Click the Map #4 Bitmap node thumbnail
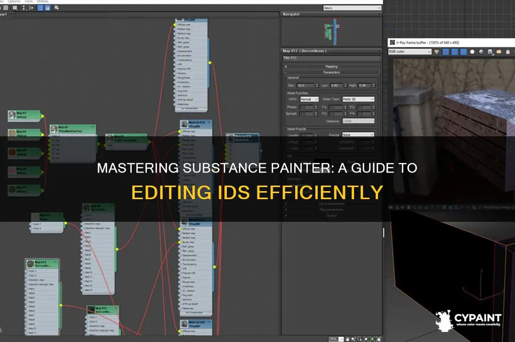The height and width of the screenshot is (342, 515). tap(12, 133)
